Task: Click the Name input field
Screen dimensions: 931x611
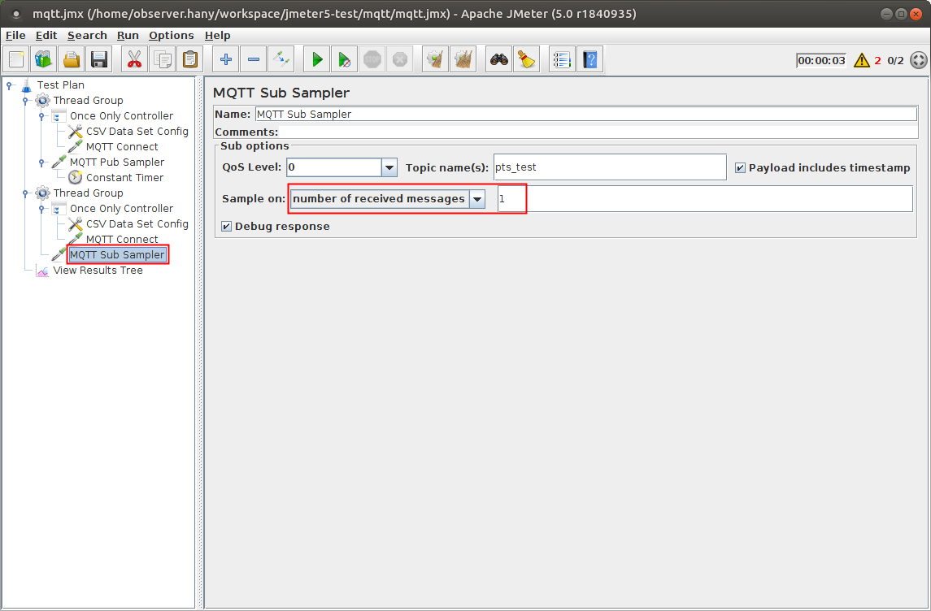Action: click(586, 114)
